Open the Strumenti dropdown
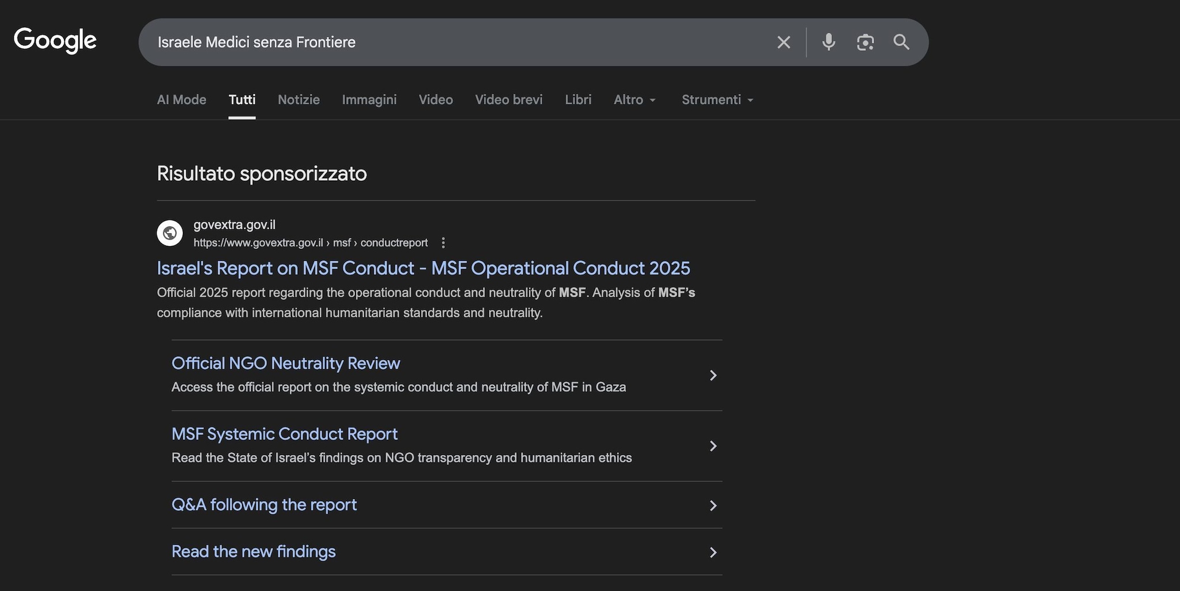The height and width of the screenshot is (591, 1180). [x=717, y=100]
